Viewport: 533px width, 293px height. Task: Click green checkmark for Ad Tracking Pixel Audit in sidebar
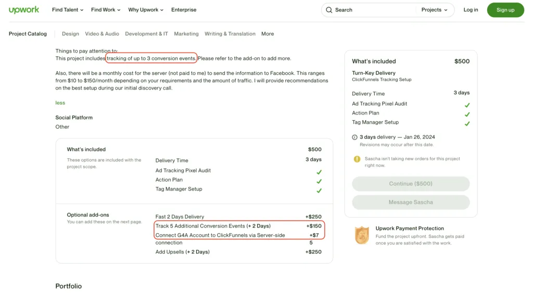pos(467,105)
